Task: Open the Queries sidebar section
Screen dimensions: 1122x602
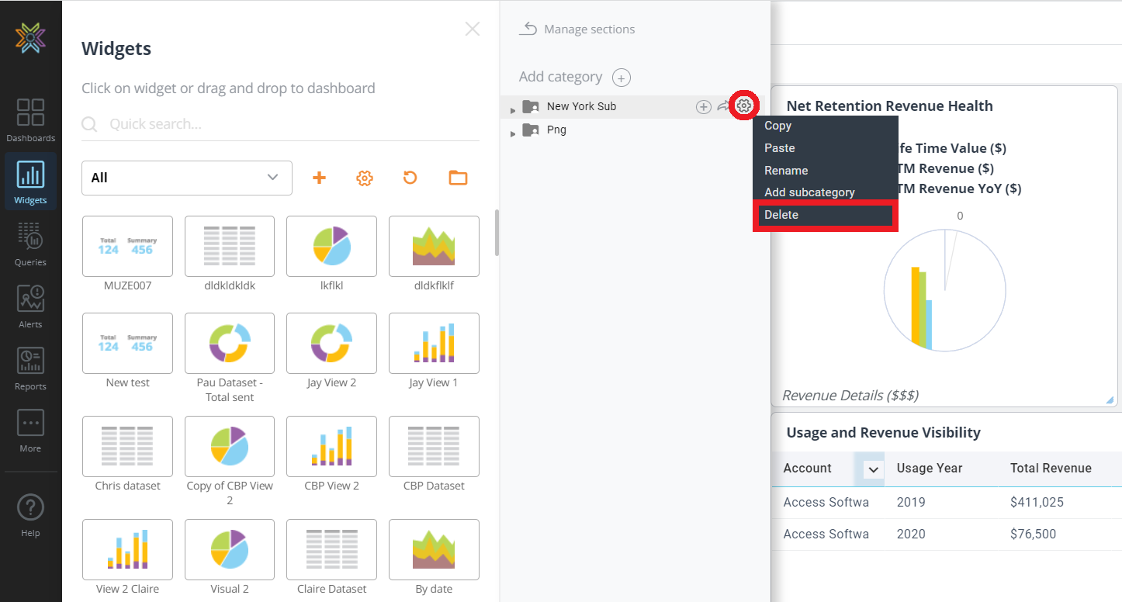Action: click(30, 243)
